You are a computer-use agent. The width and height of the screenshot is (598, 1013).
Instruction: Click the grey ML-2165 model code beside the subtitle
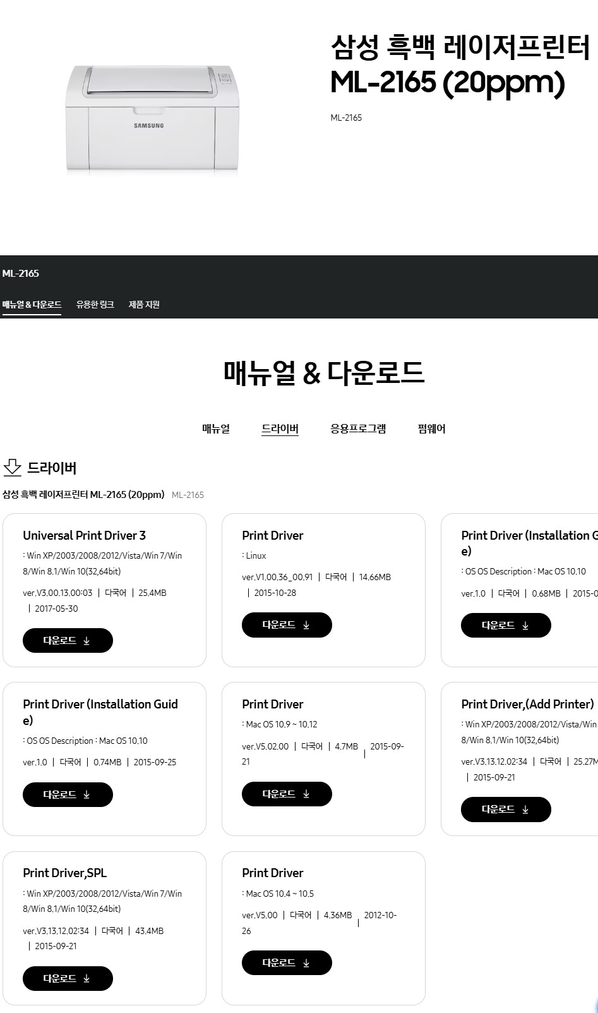click(188, 495)
